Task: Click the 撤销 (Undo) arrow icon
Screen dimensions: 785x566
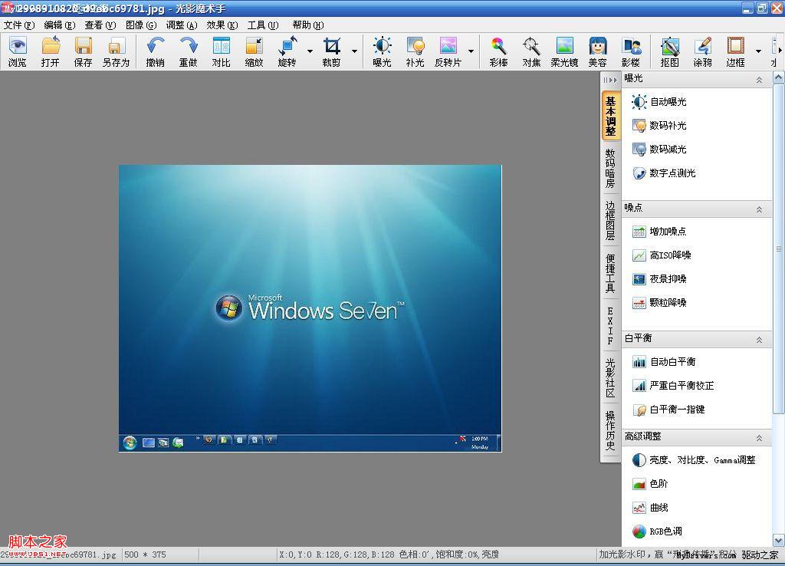Action: click(155, 51)
